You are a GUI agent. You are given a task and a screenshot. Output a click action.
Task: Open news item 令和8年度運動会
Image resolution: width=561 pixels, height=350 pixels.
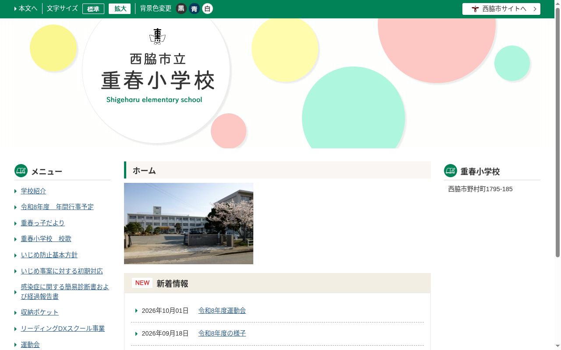click(222, 311)
